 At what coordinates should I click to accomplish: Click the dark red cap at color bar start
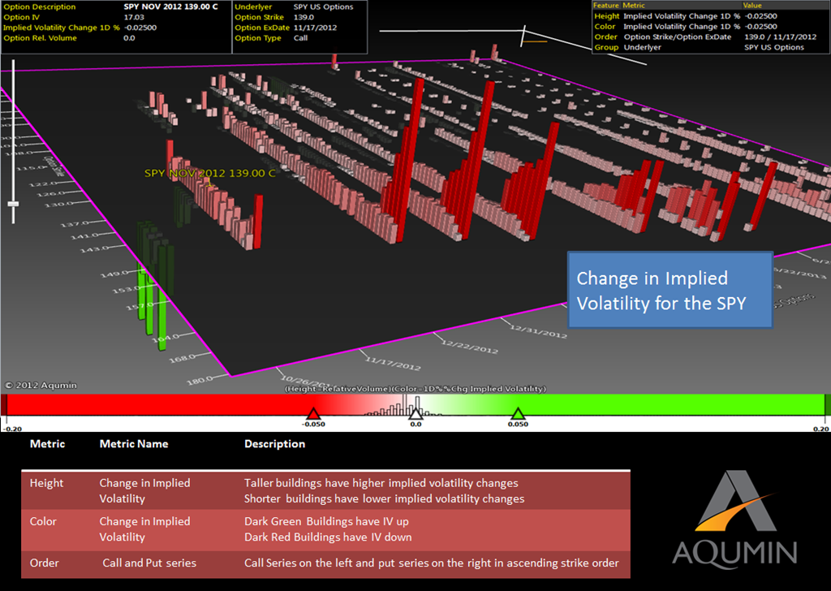coord(4,404)
